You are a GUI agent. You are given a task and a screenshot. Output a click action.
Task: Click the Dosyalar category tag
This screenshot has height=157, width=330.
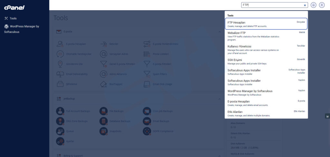click(301, 22)
